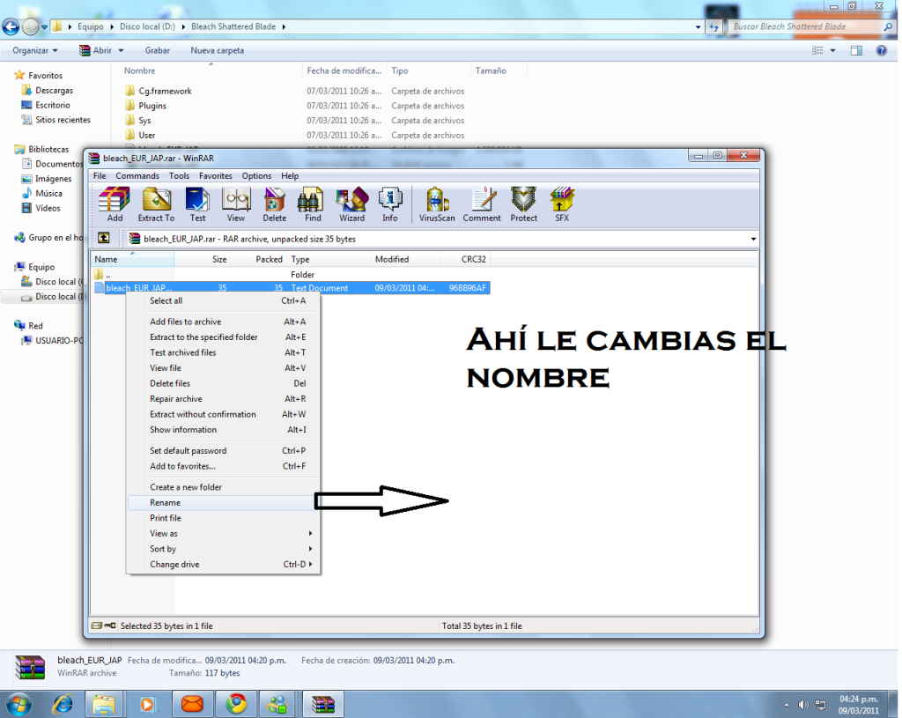This screenshot has height=718, width=902.
Task: Click the View toolbar icon in WinRAR
Action: click(236, 204)
